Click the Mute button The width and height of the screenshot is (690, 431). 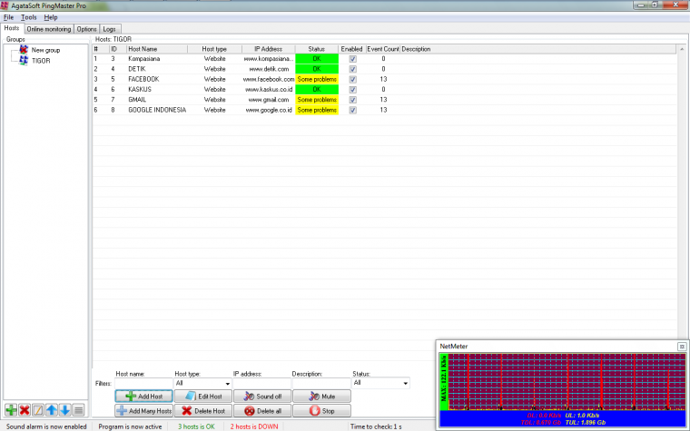[321, 397]
